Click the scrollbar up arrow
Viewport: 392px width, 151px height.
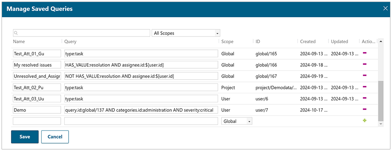(381, 41)
